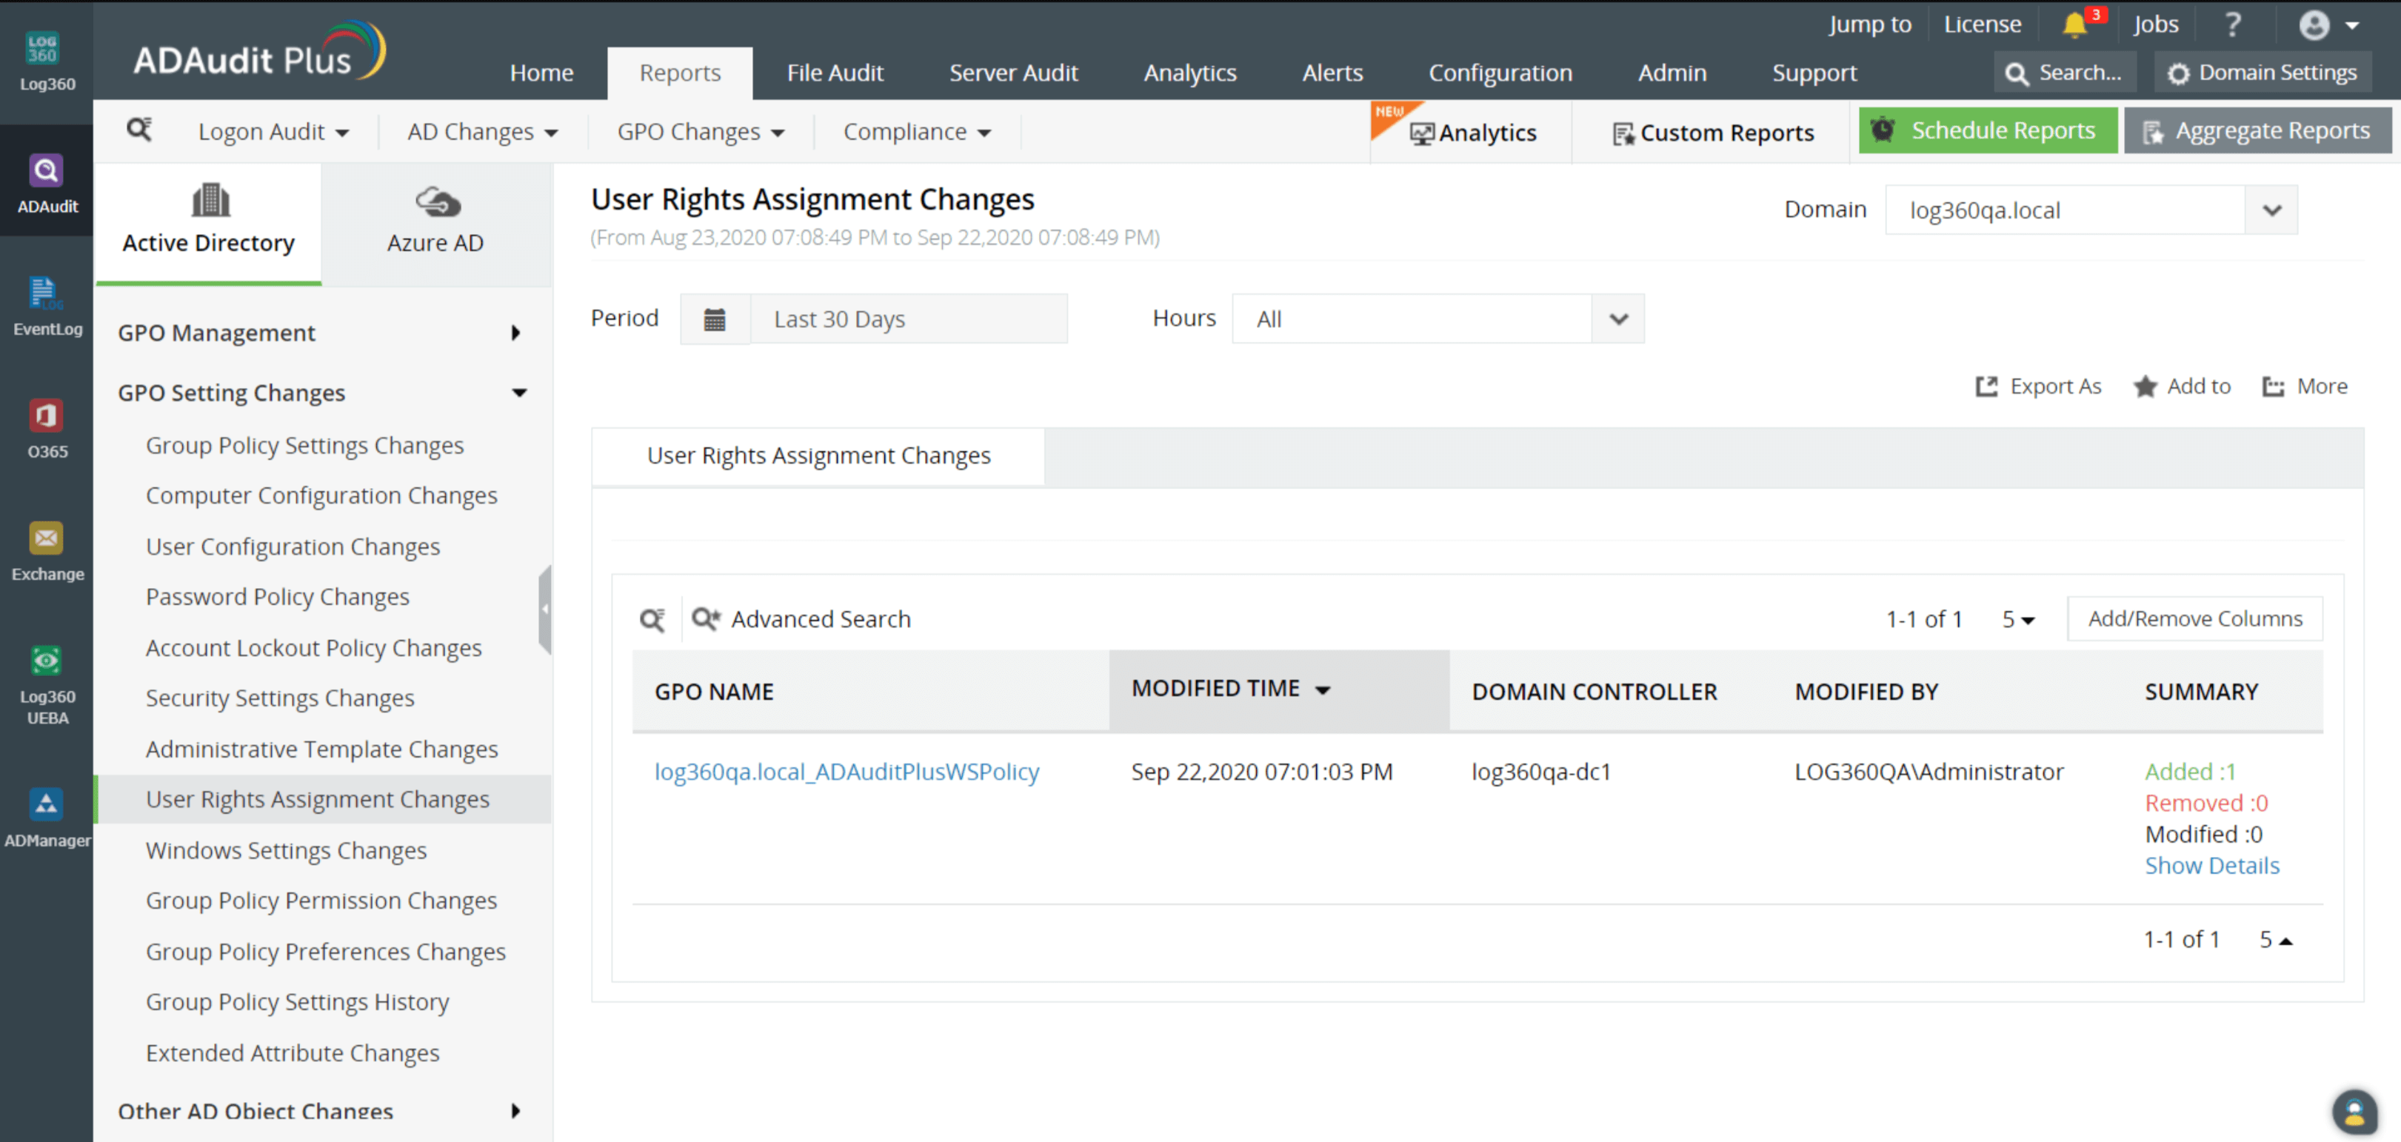Click the help question mark icon

click(2232, 24)
